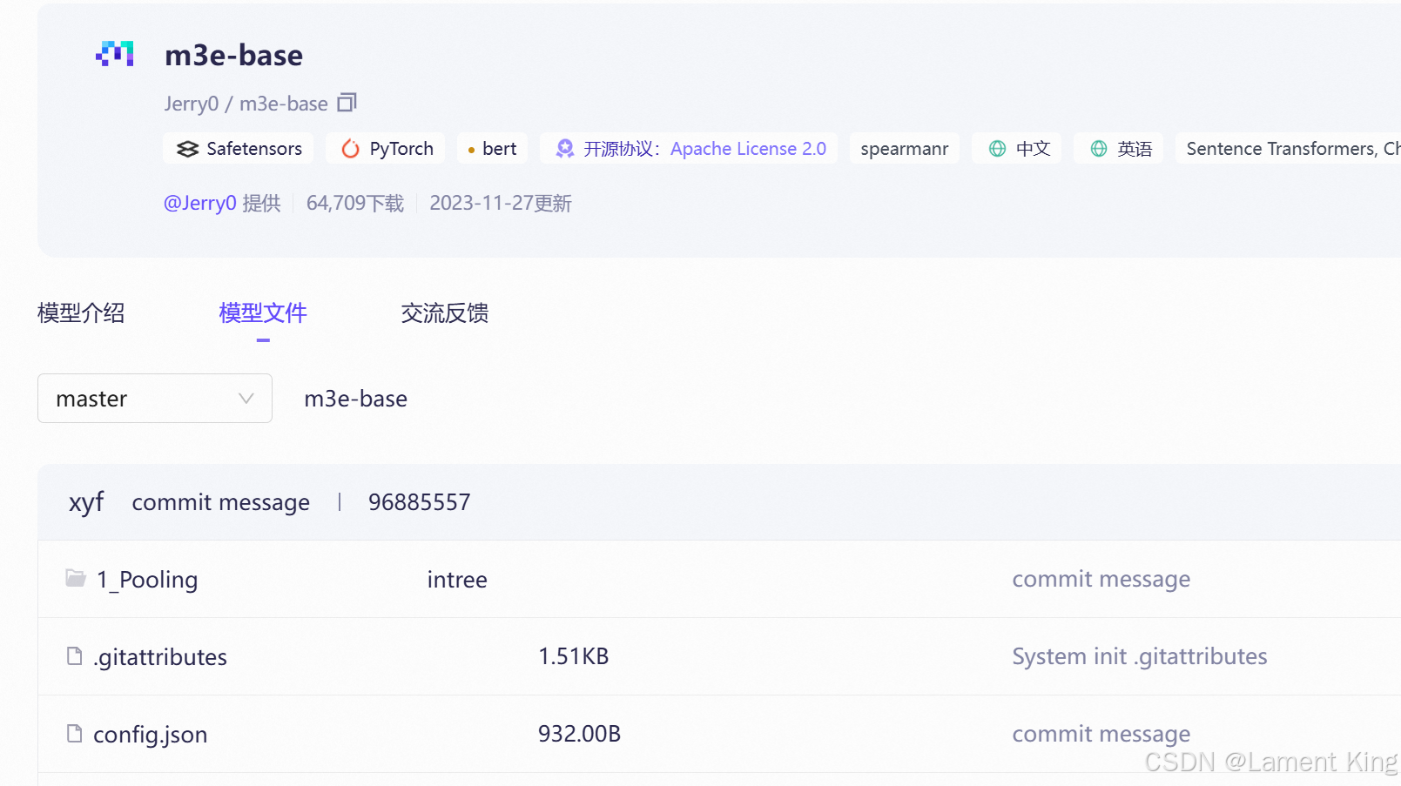The width and height of the screenshot is (1401, 786).
Task: Click the spearmanr tag
Action: [x=905, y=149]
